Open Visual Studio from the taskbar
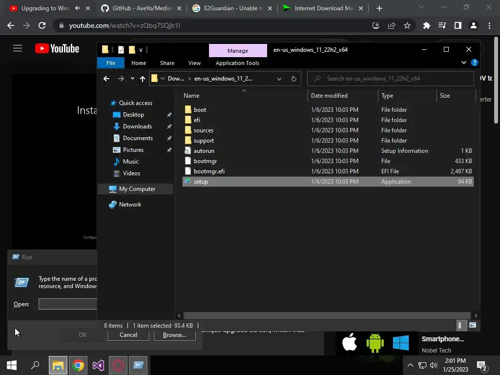 click(98, 365)
